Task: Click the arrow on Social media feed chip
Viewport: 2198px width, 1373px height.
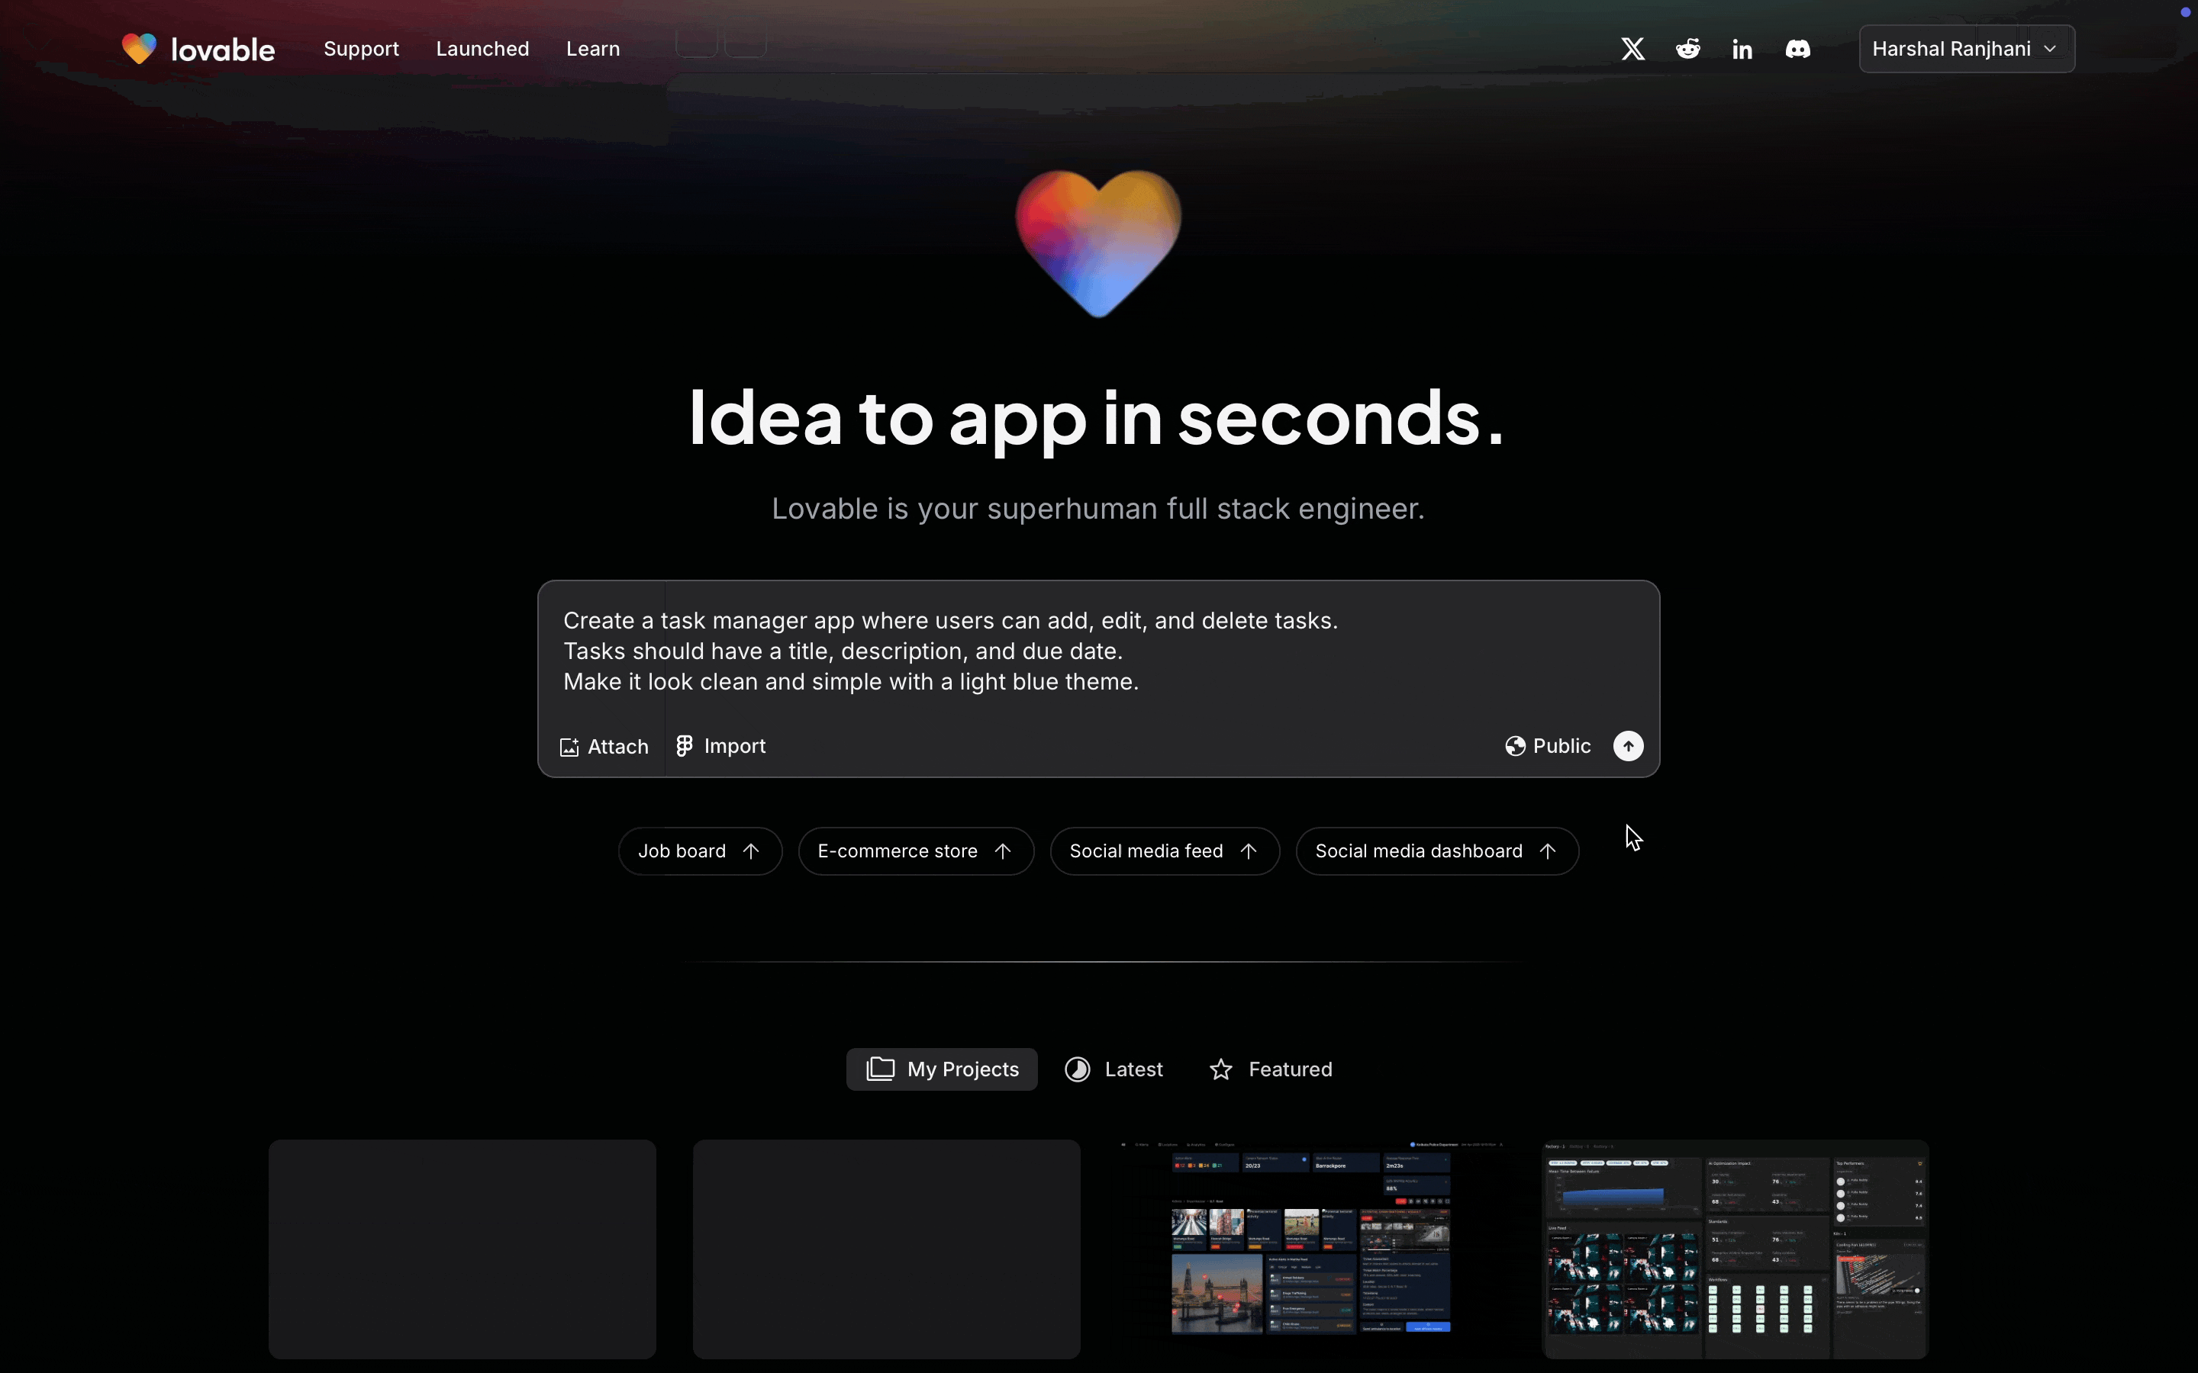Action: (x=1249, y=850)
